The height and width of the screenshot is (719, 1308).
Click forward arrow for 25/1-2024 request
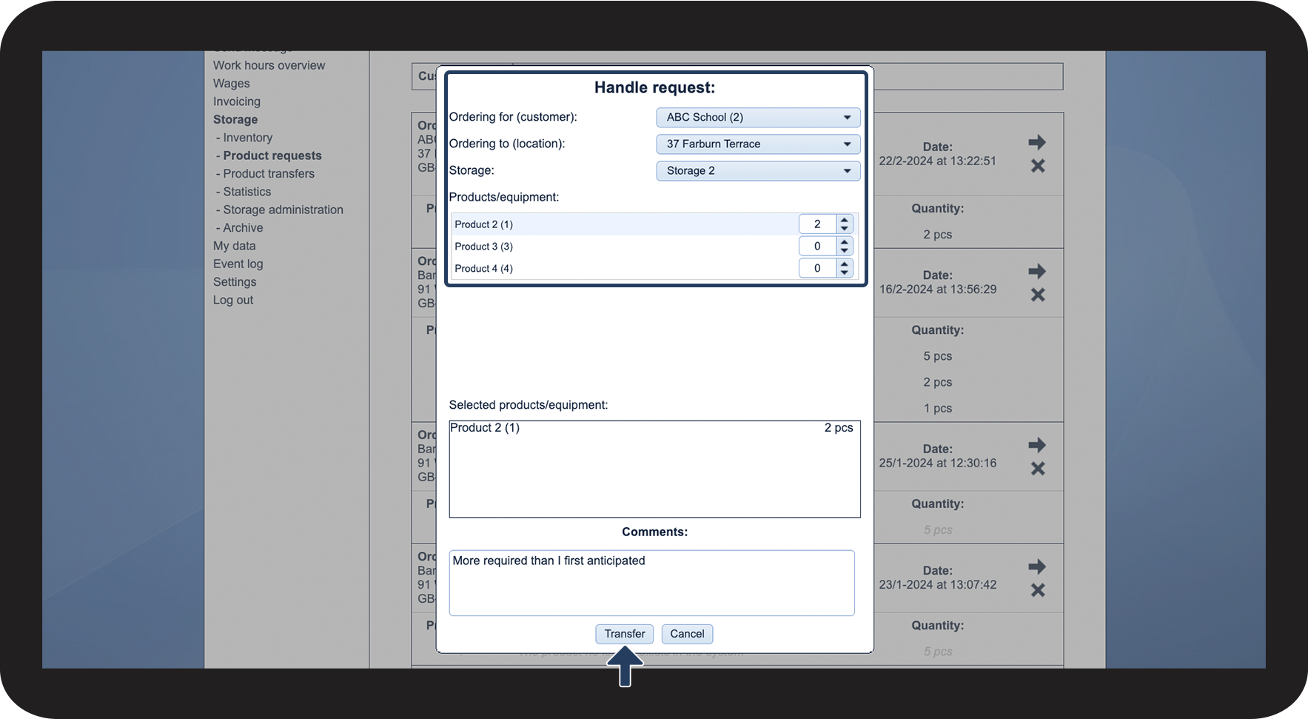(x=1037, y=445)
